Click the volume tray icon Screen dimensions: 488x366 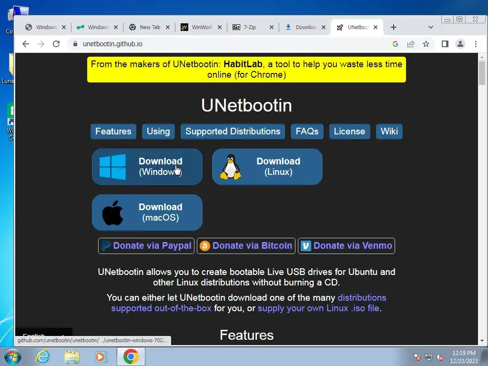coord(440,357)
